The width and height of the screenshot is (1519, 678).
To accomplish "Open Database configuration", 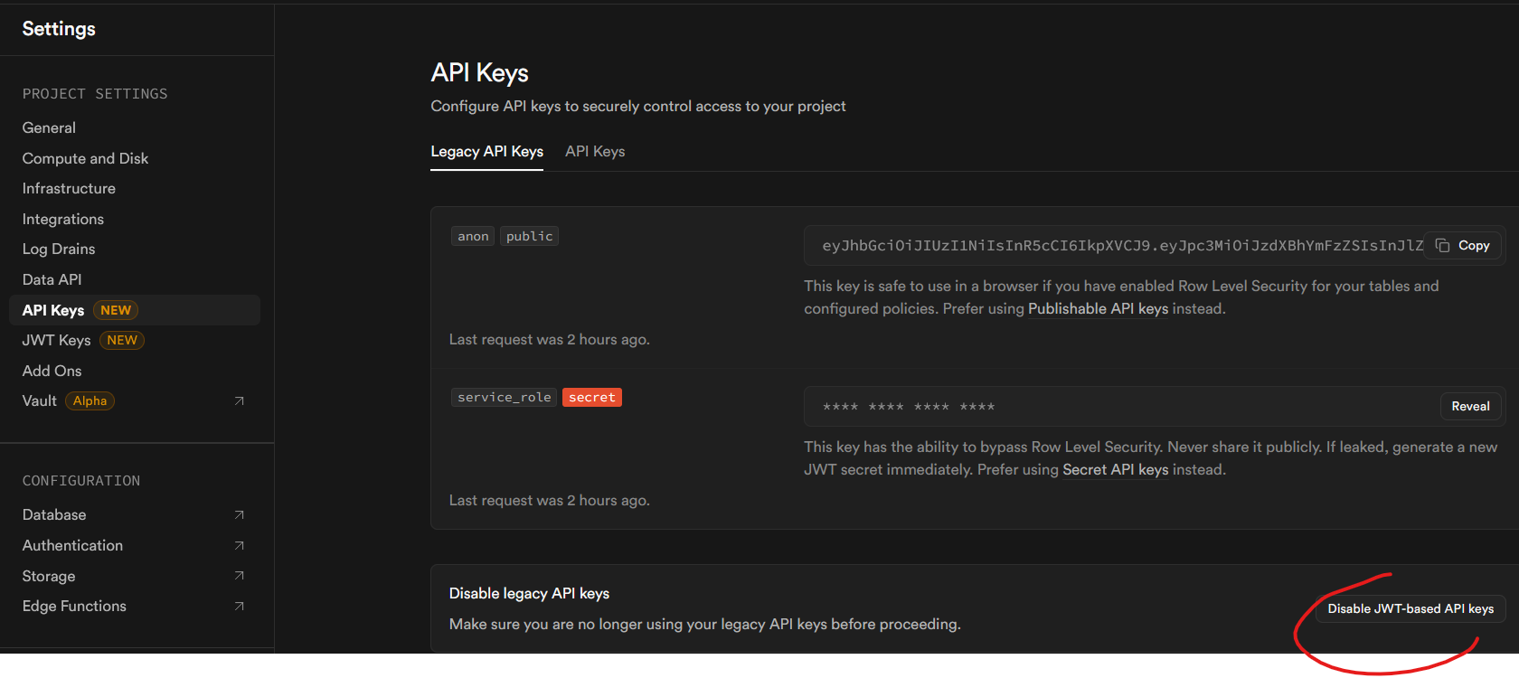I will (x=54, y=514).
